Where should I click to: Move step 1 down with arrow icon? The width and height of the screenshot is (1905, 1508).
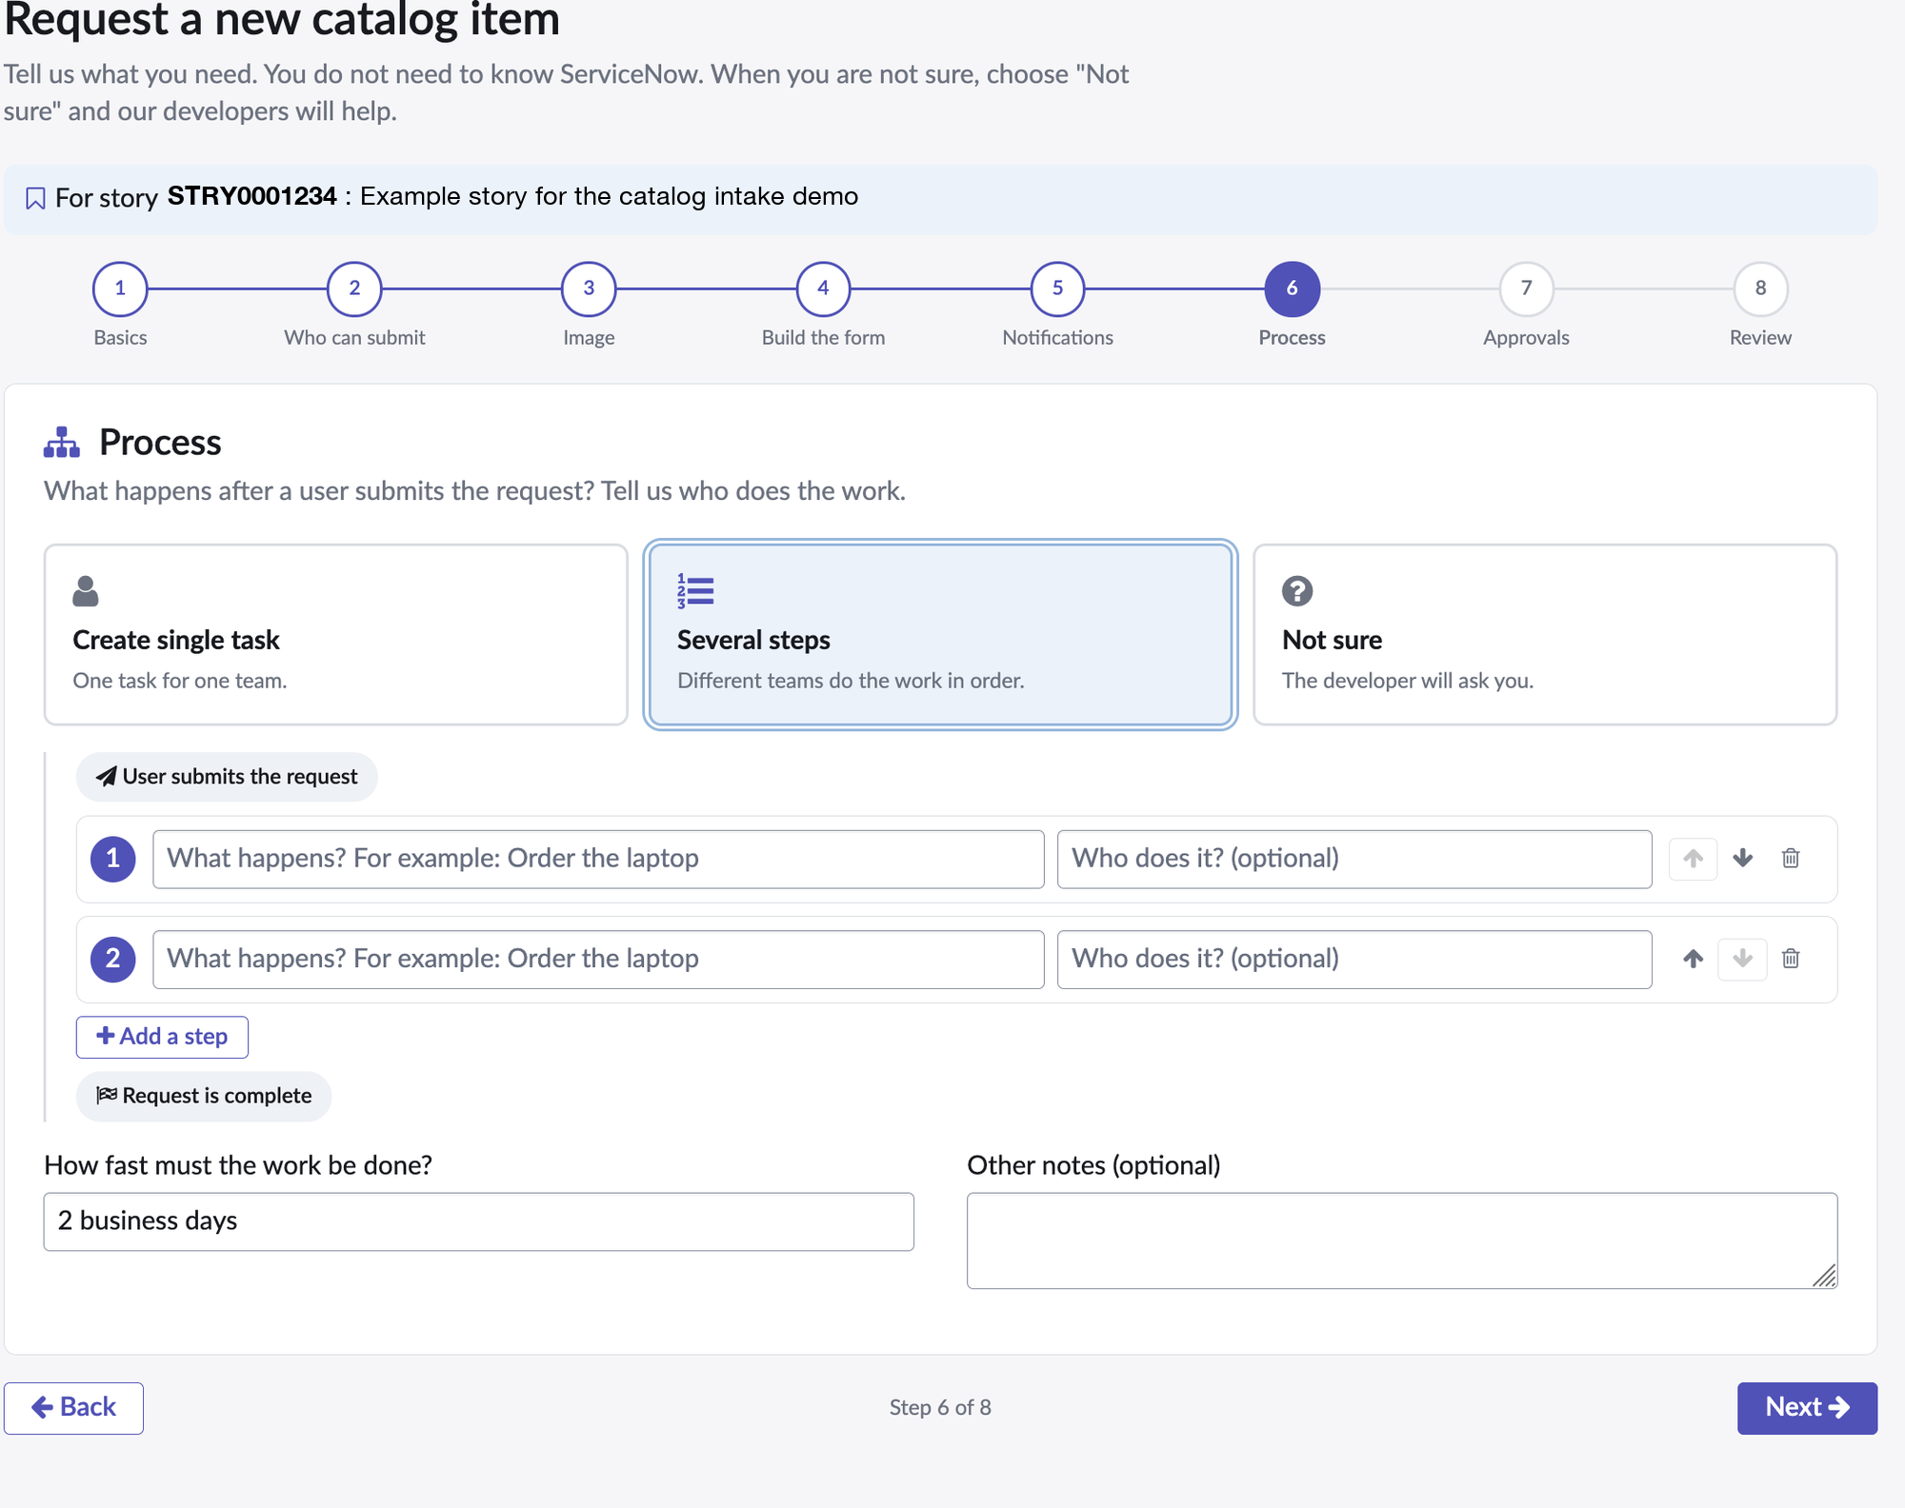point(1742,859)
